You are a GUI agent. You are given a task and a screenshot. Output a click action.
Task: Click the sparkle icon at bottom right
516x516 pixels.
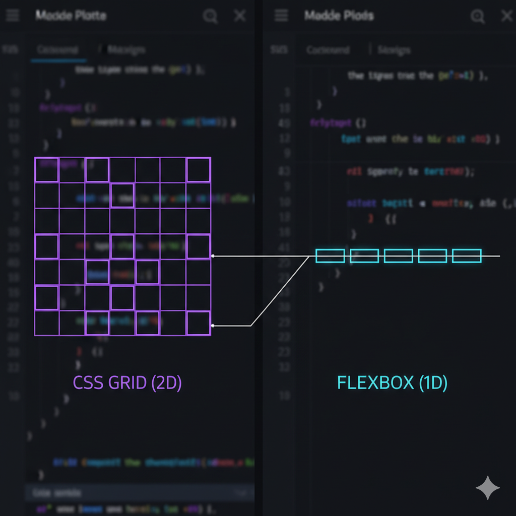tap(488, 487)
